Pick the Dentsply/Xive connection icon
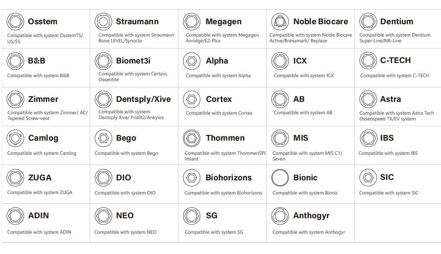This screenshot has height=254, width=441. 104,99
